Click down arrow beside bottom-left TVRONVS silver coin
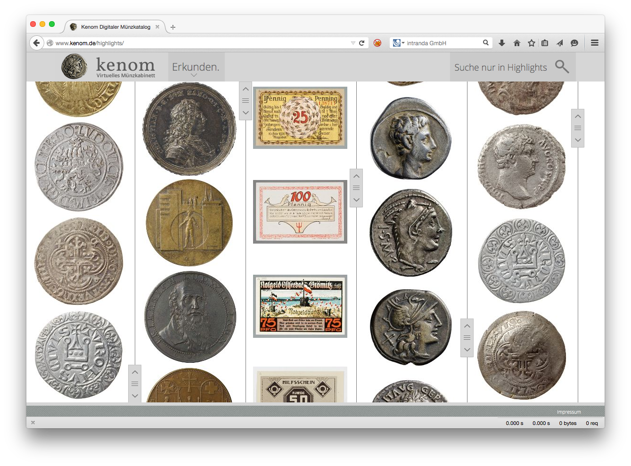Screen dimensions: 631x466 click(x=135, y=396)
